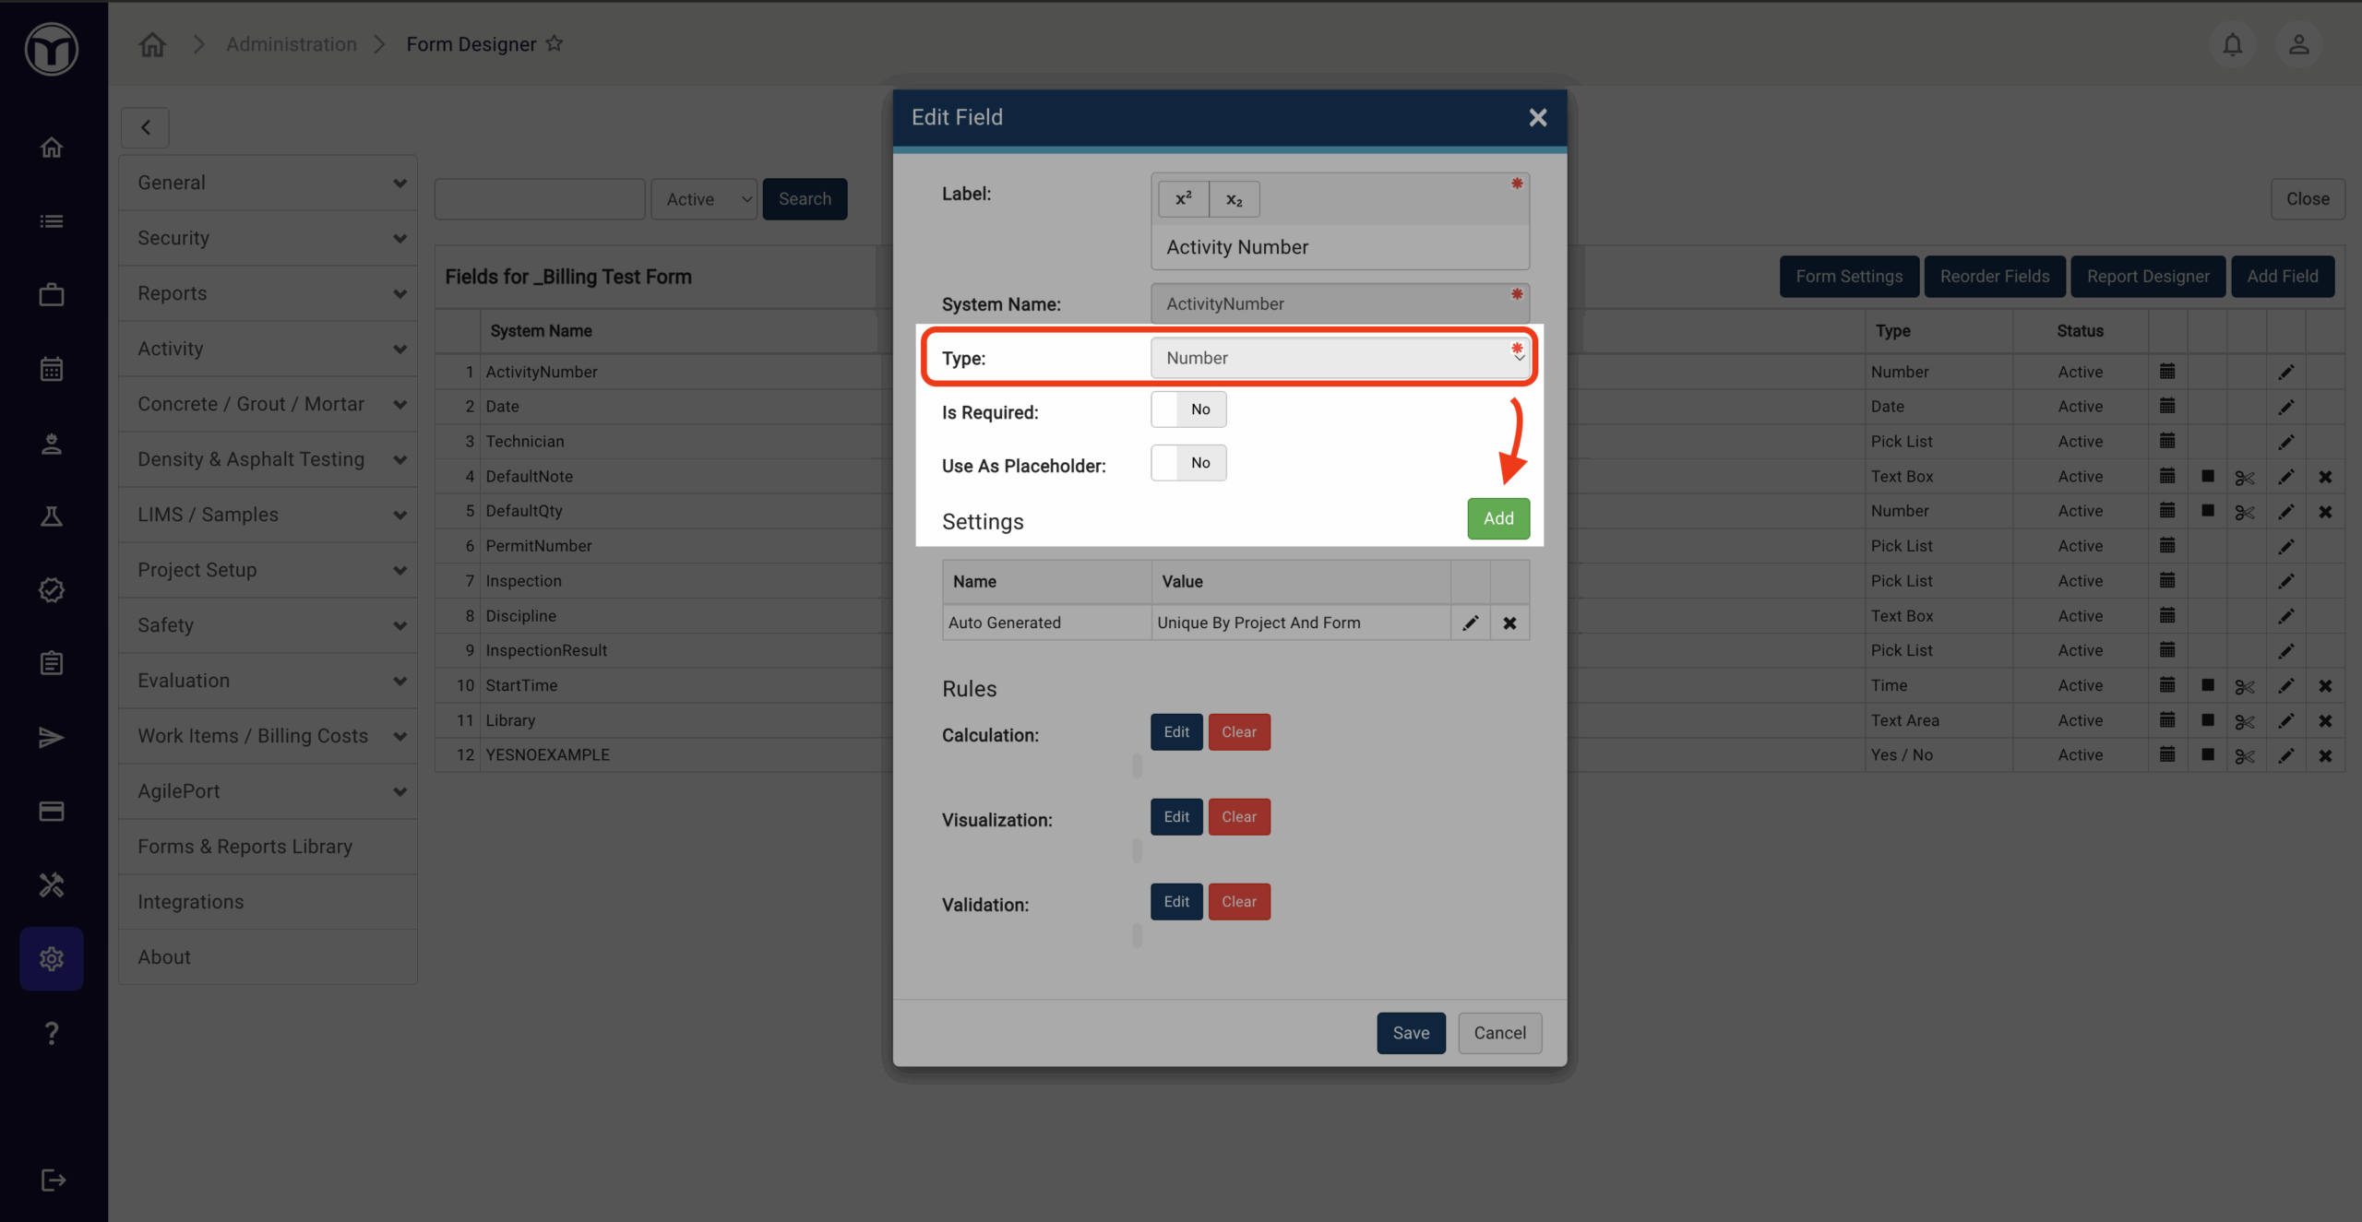Toggle the Is Required switch

1188,409
